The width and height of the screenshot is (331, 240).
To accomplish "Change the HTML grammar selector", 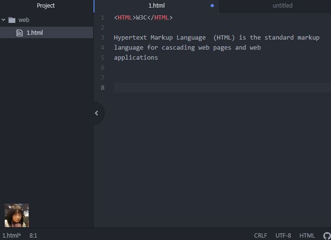I will coord(307,236).
